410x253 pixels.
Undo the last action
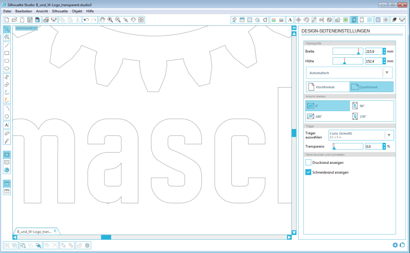(86, 20)
